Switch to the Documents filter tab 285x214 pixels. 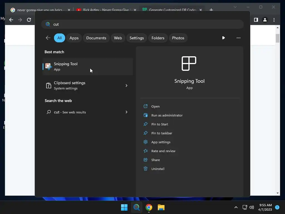coord(96,38)
